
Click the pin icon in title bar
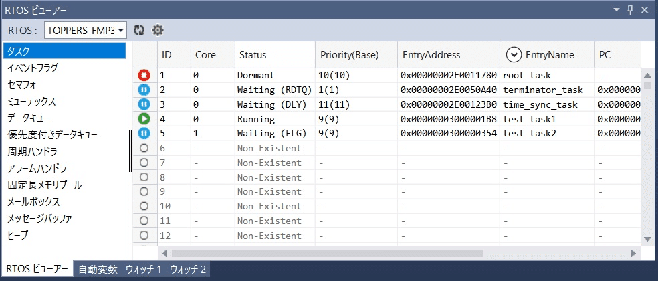coord(629,9)
